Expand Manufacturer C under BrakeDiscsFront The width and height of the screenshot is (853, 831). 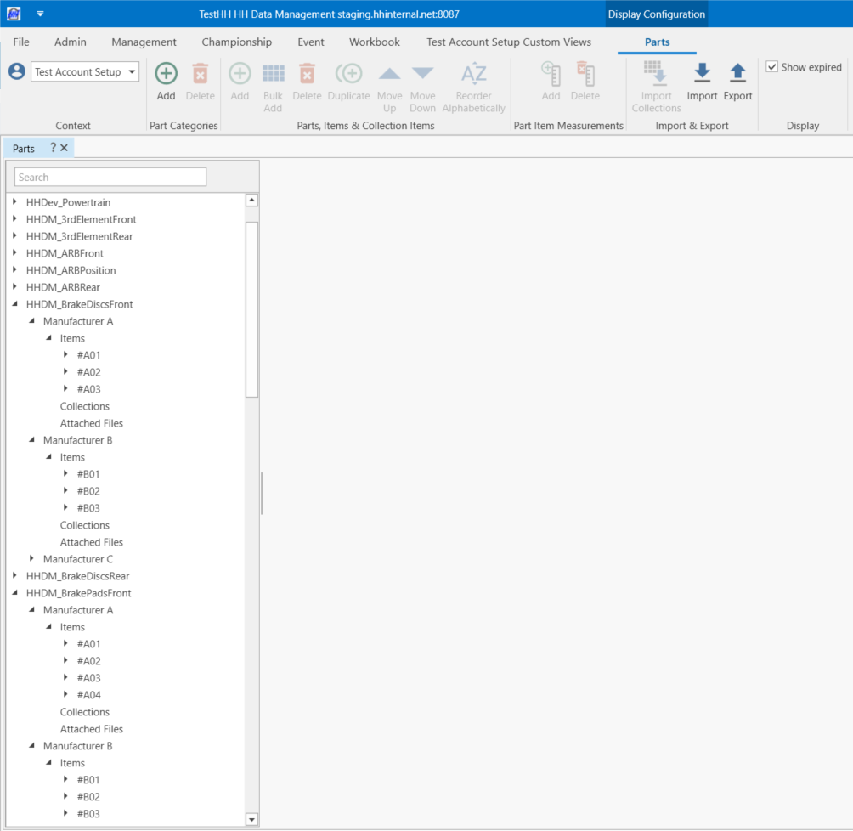pos(32,559)
